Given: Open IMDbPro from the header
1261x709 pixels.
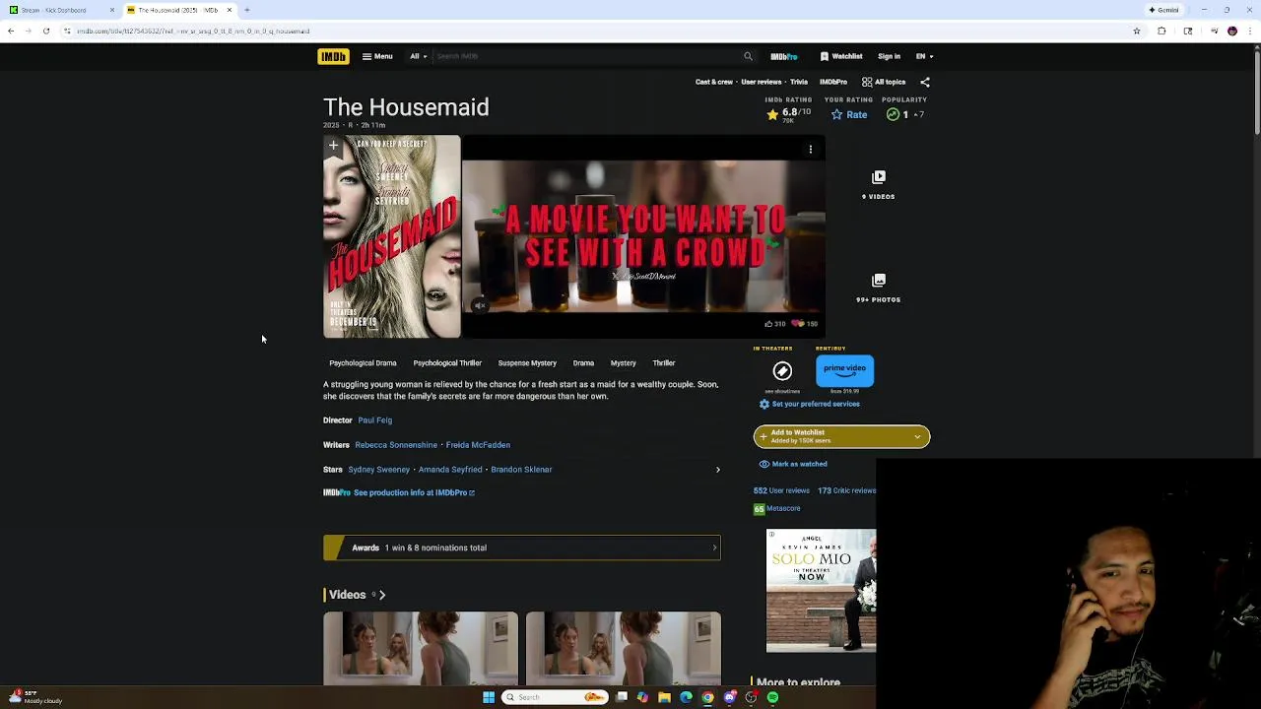Looking at the screenshot, I should coord(784,56).
